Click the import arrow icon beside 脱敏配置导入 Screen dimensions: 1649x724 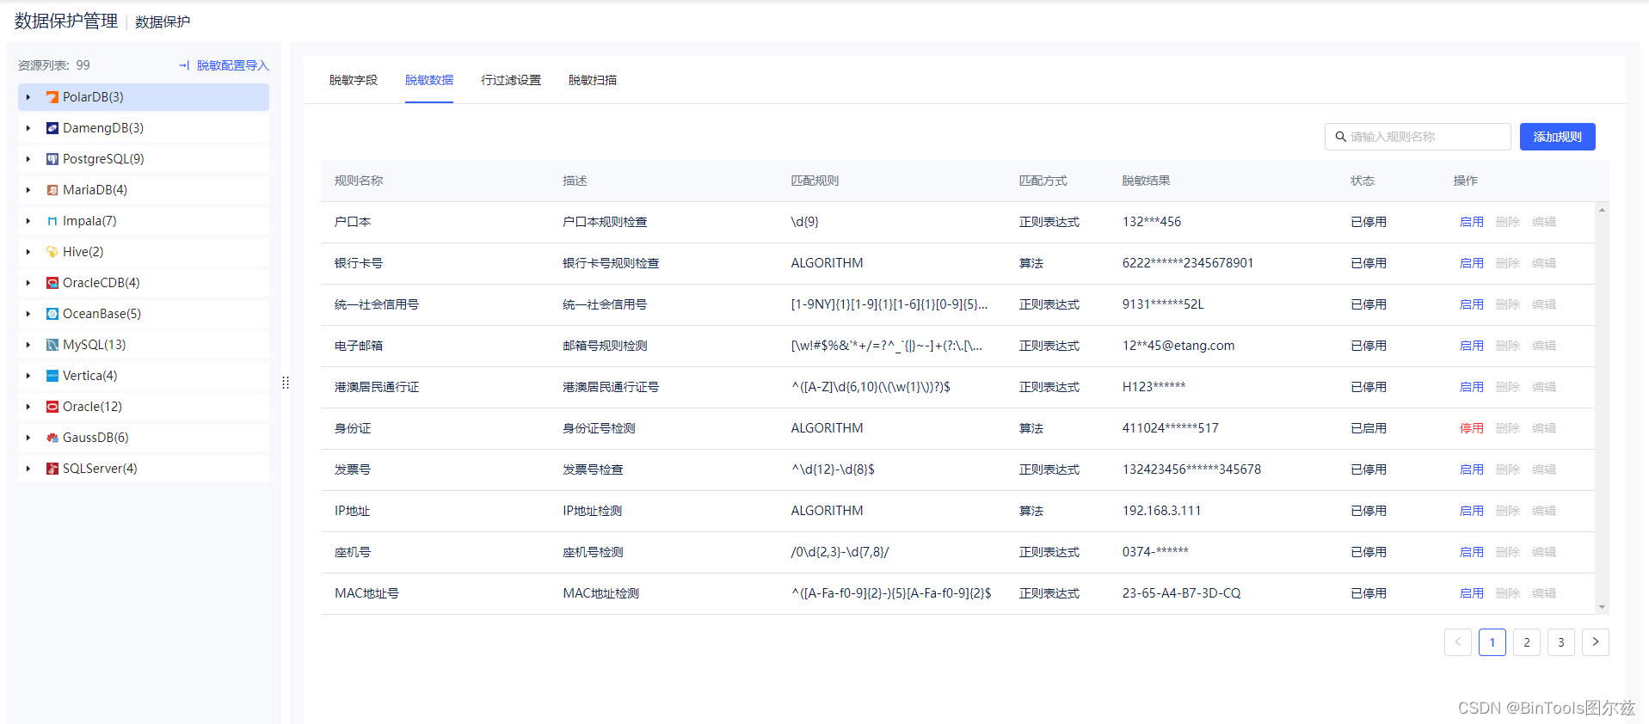pyautogui.click(x=184, y=65)
